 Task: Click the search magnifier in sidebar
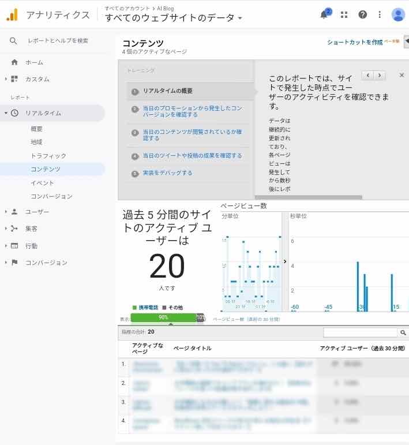(13, 41)
